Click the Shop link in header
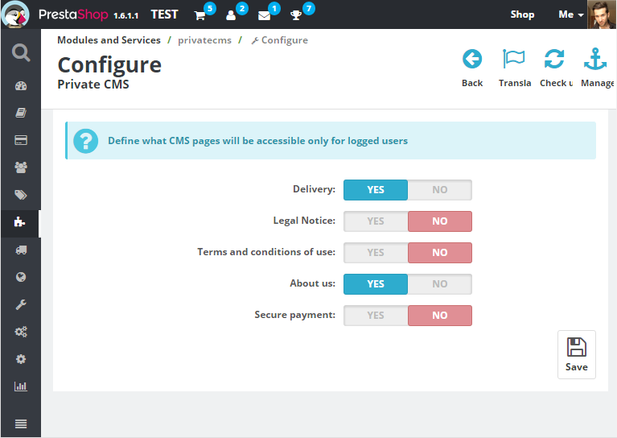The width and height of the screenshot is (617, 438). click(522, 14)
